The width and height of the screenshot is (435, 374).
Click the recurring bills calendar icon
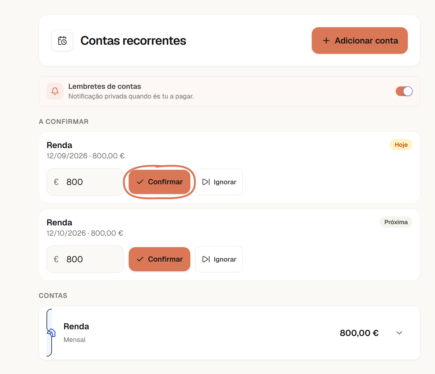point(62,40)
